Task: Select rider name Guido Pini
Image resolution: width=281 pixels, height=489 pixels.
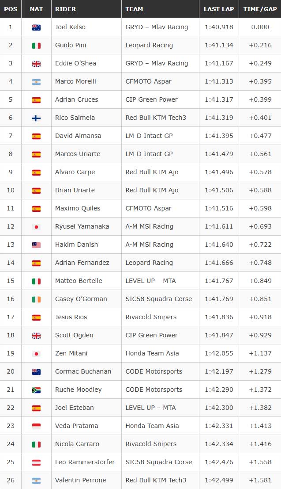Action: point(71,45)
